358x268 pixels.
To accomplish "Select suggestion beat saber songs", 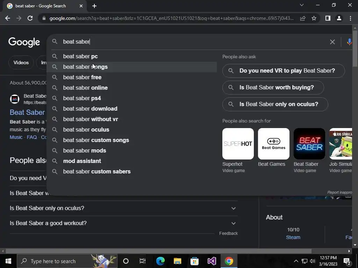I will click(x=132, y=67).
